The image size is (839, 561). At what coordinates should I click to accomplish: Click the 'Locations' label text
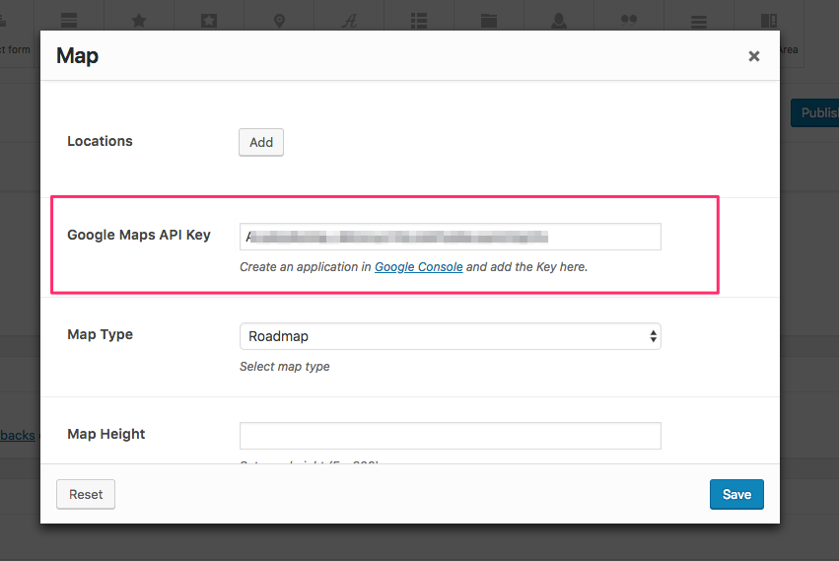(100, 141)
